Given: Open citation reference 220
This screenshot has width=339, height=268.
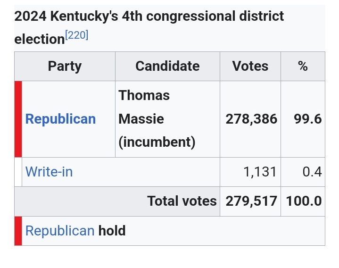Looking at the screenshot, I should (x=77, y=35).
